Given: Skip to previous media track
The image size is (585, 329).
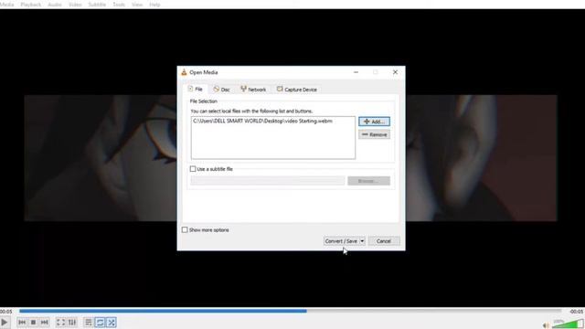Looking at the screenshot, I should 22,323.
